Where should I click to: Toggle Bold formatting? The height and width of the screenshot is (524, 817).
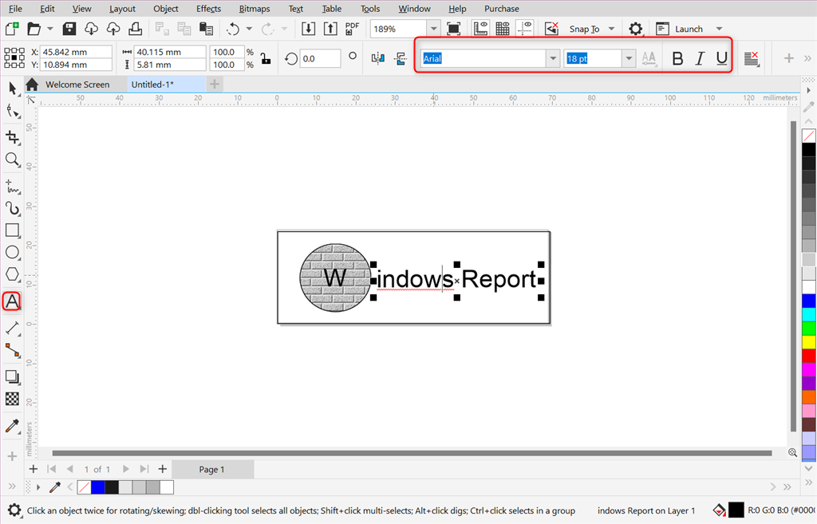click(677, 58)
